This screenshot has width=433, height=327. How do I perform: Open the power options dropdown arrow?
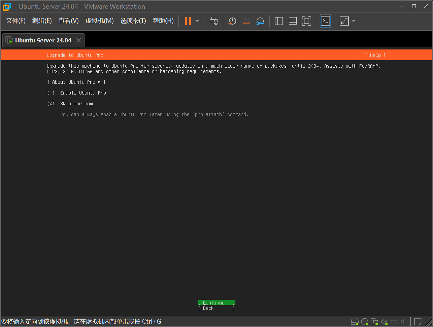pos(197,21)
